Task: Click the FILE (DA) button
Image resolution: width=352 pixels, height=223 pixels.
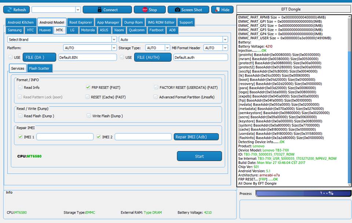Action: pos(39,57)
